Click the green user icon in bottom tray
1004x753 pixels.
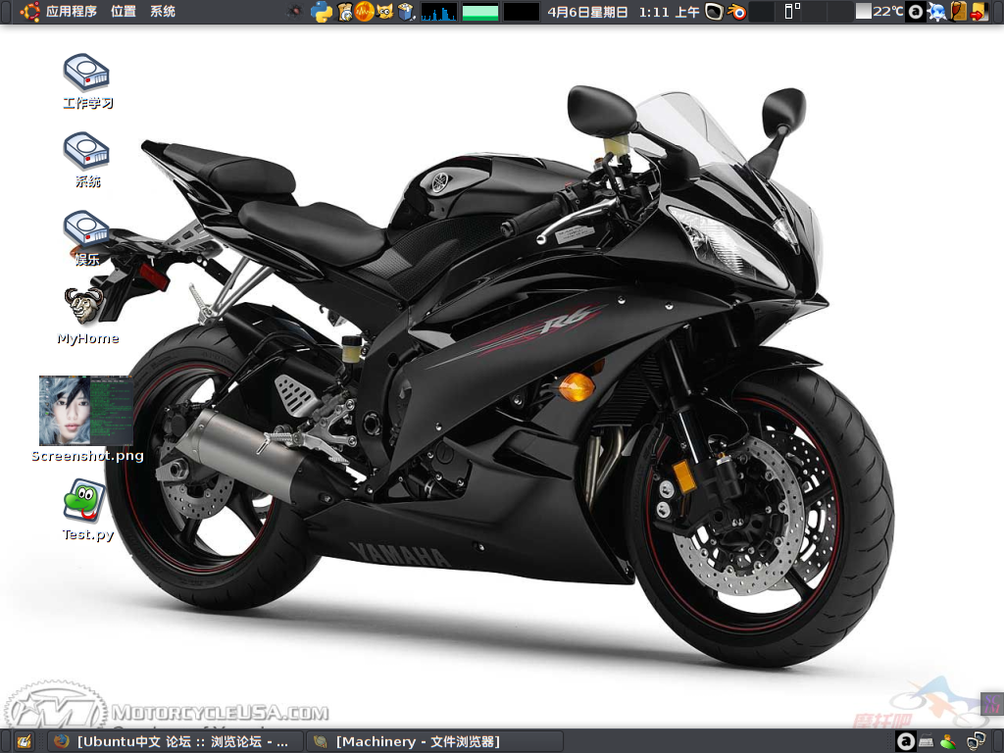pos(948,741)
